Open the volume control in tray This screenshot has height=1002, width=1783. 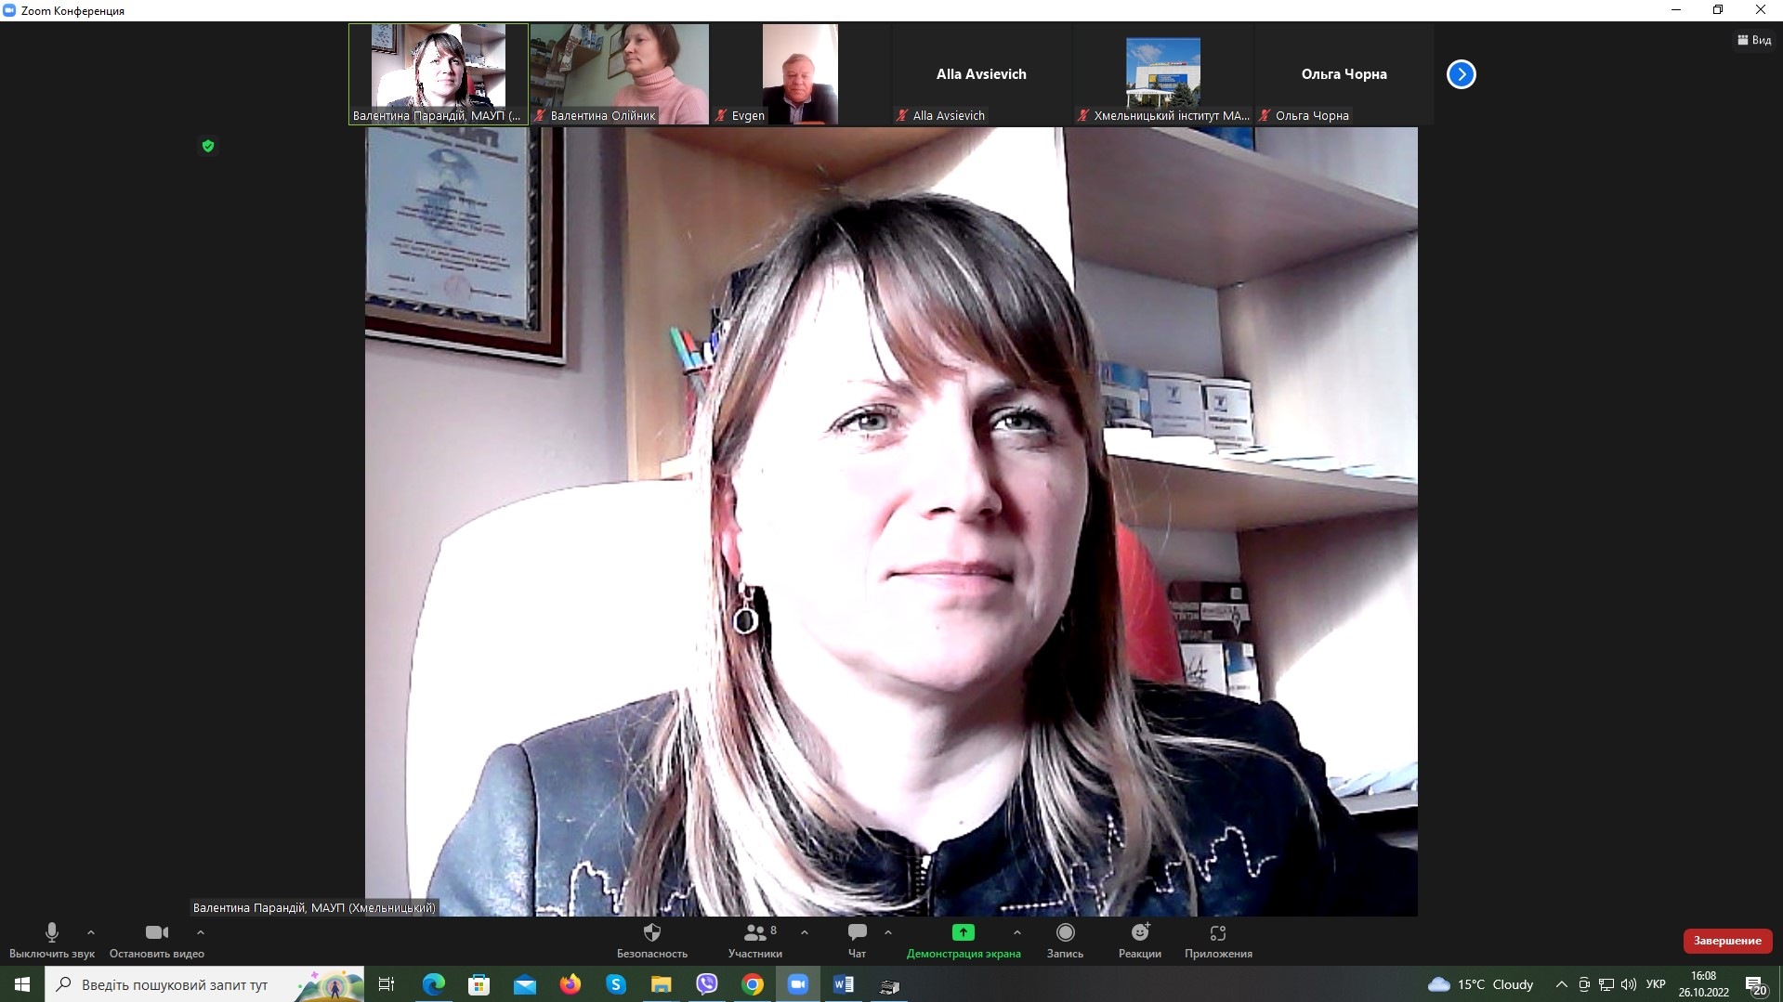pos(1629,984)
